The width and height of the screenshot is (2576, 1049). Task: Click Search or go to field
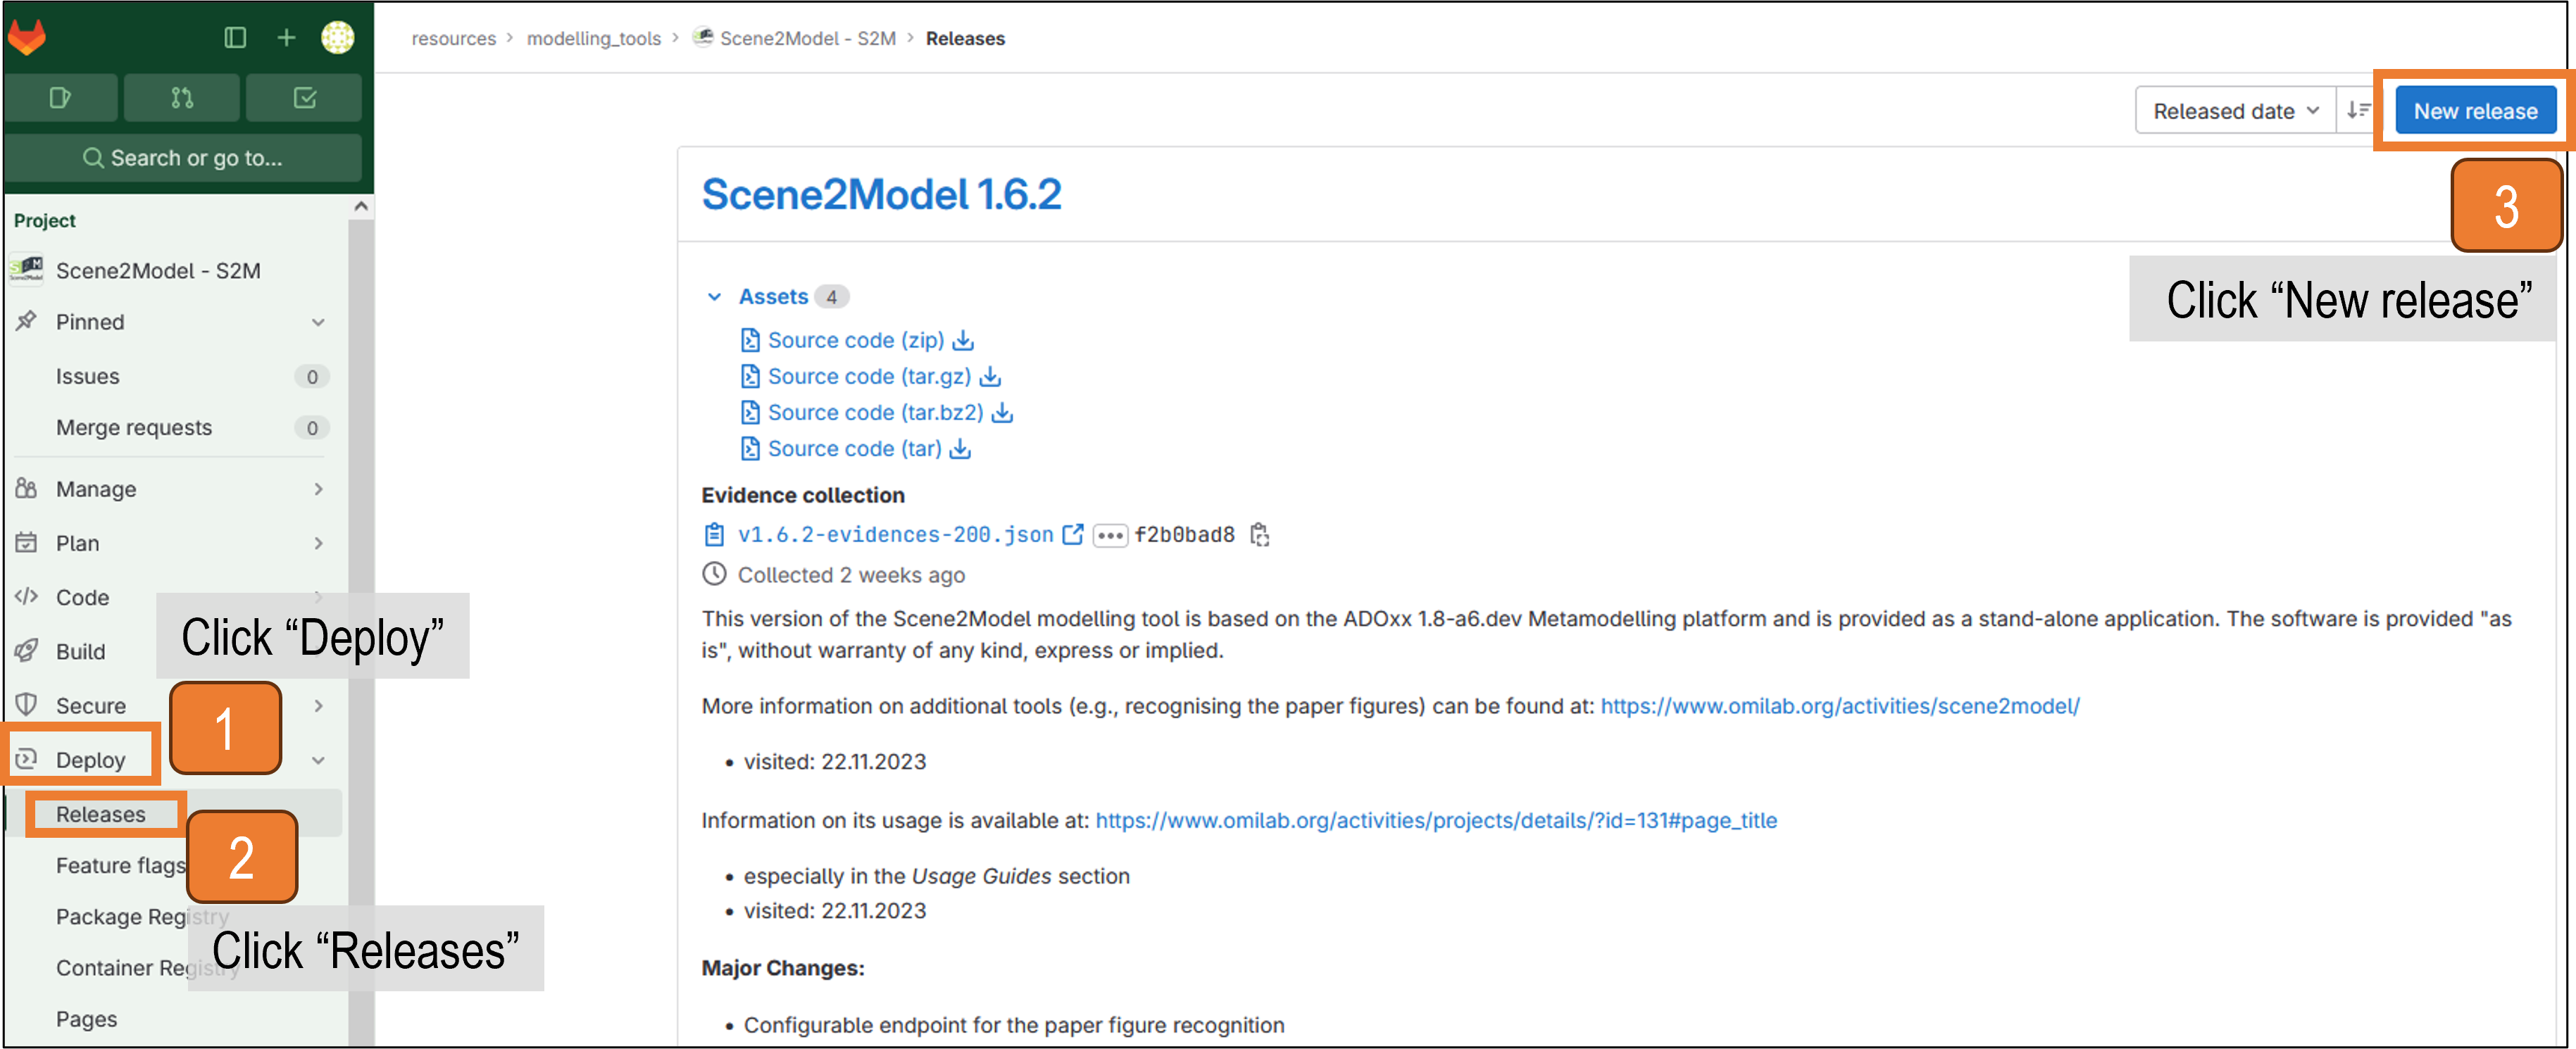coord(183,158)
